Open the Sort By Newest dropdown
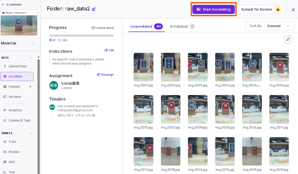Image resolution: width=298 pixels, height=174 pixels. (x=269, y=26)
